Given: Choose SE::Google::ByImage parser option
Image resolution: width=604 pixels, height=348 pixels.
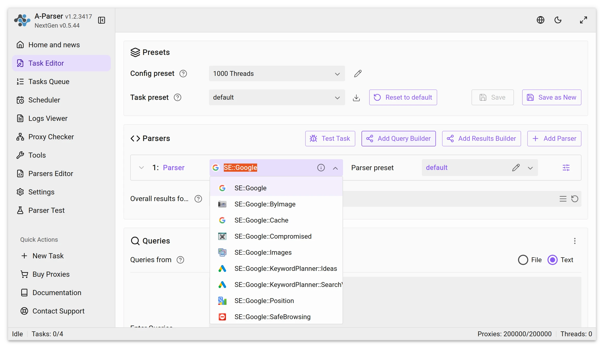Looking at the screenshot, I should 276,204.
